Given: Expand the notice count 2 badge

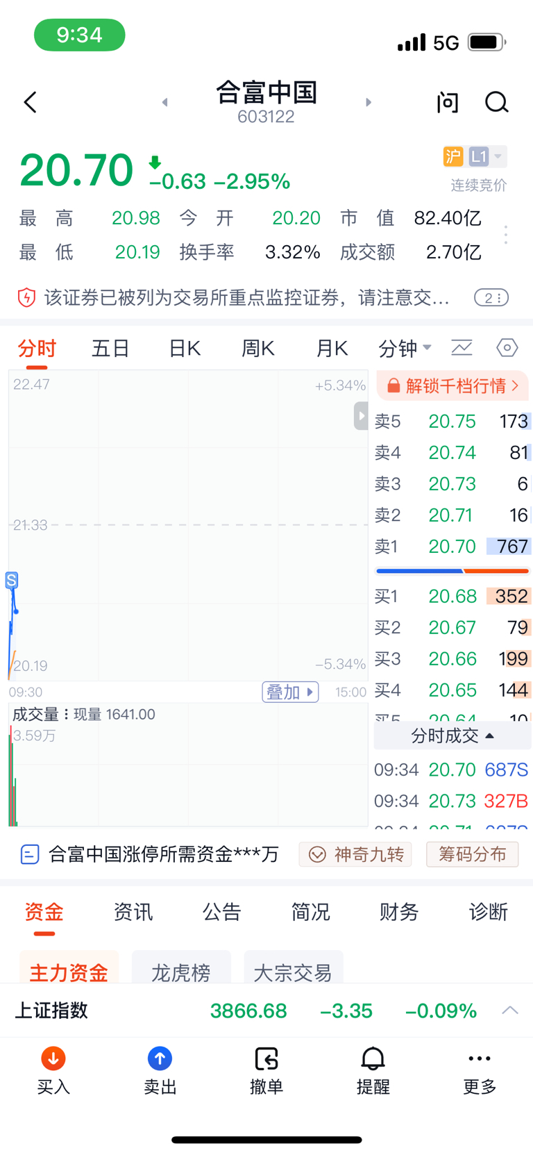Looking at the screenshot, I should [x=491, y=298].
